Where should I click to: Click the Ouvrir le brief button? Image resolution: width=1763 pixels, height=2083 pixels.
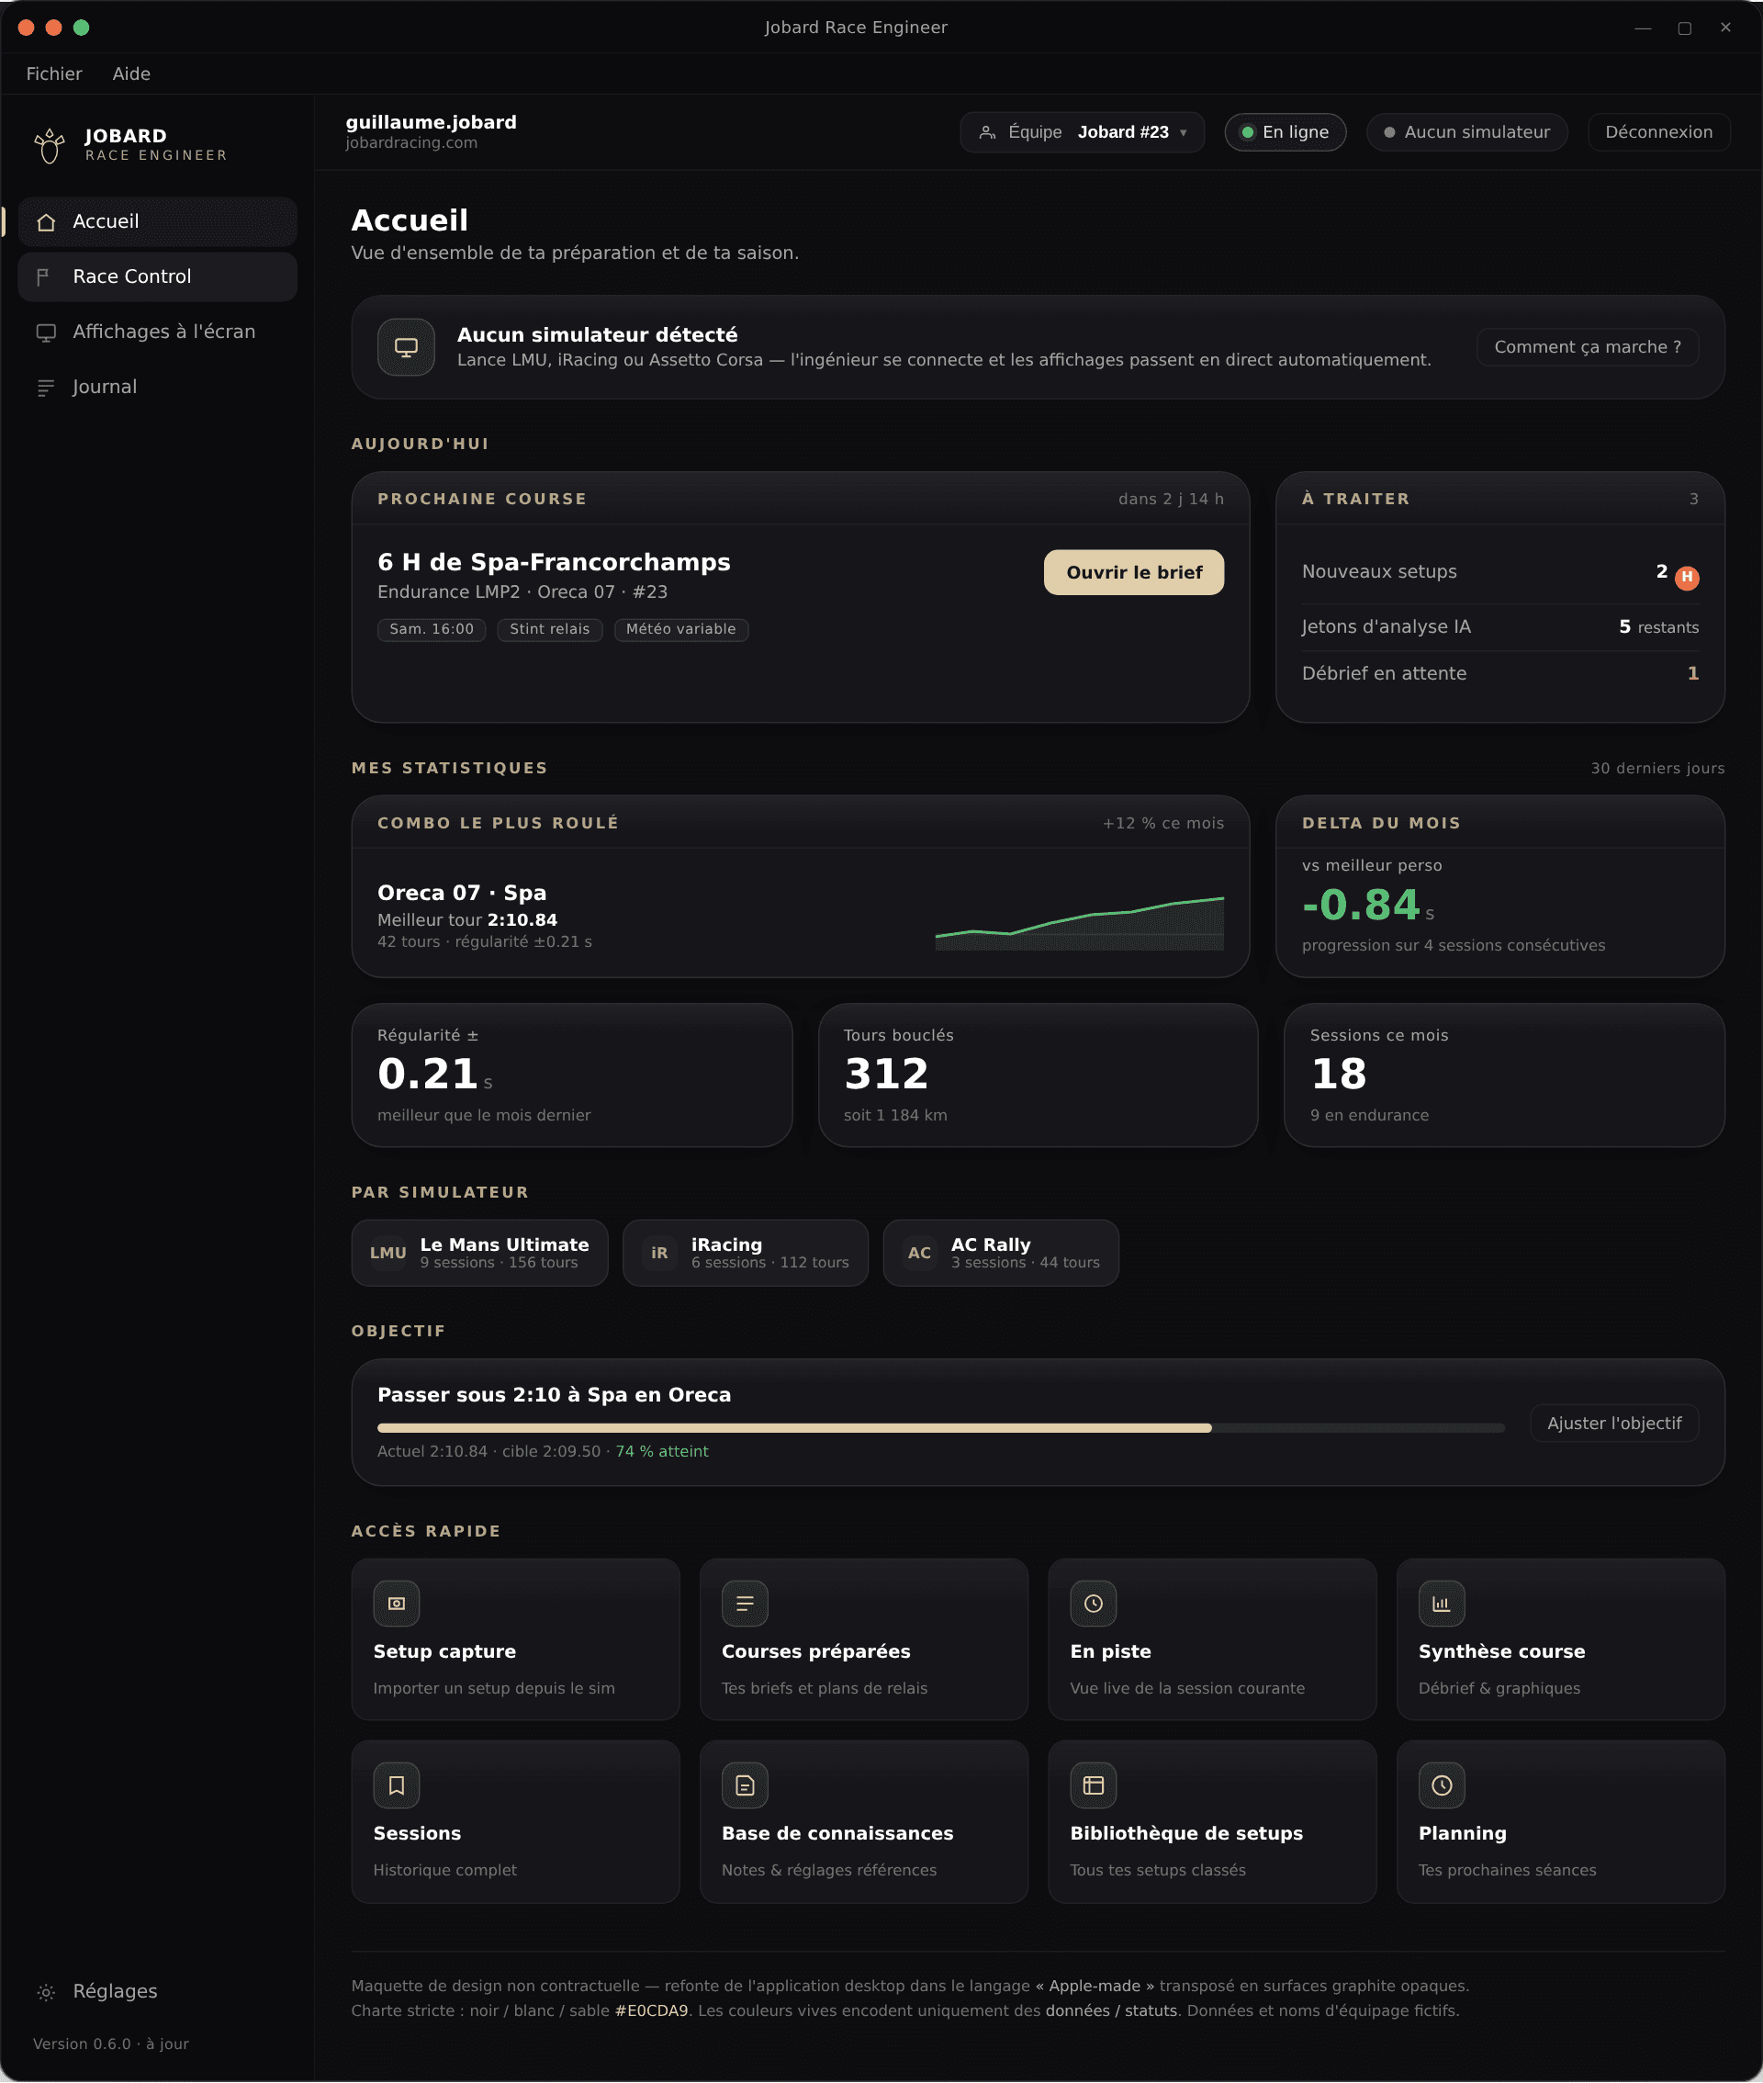click(x=1133, y=573)
